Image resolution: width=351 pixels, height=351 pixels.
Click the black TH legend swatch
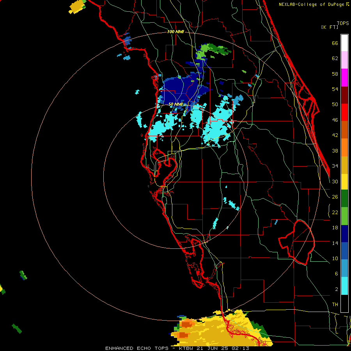click(x=344, y=303)
